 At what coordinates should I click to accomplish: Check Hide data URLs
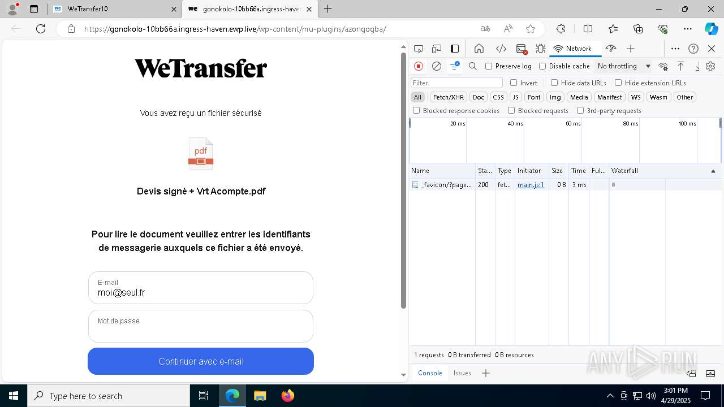pos(554,83)
